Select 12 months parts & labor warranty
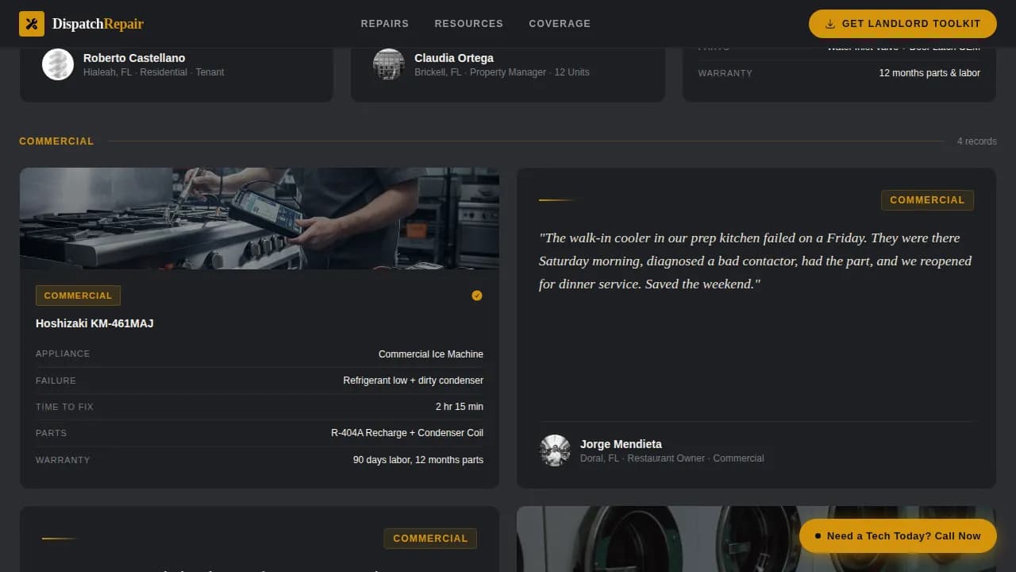The image size is (1016, 572). click(x=929, y=73)
